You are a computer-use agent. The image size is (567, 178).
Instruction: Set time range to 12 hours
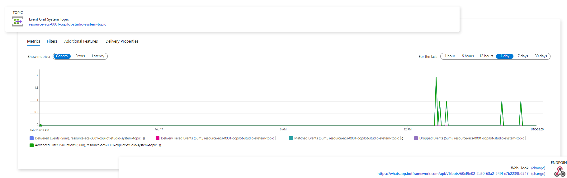point(486,56)
